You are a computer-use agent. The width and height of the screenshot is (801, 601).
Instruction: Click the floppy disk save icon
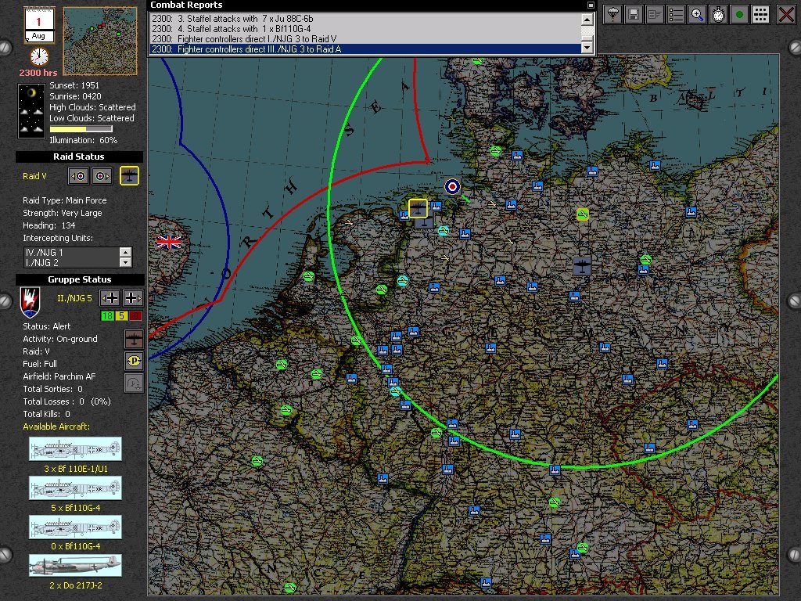[x=634, y=13]
